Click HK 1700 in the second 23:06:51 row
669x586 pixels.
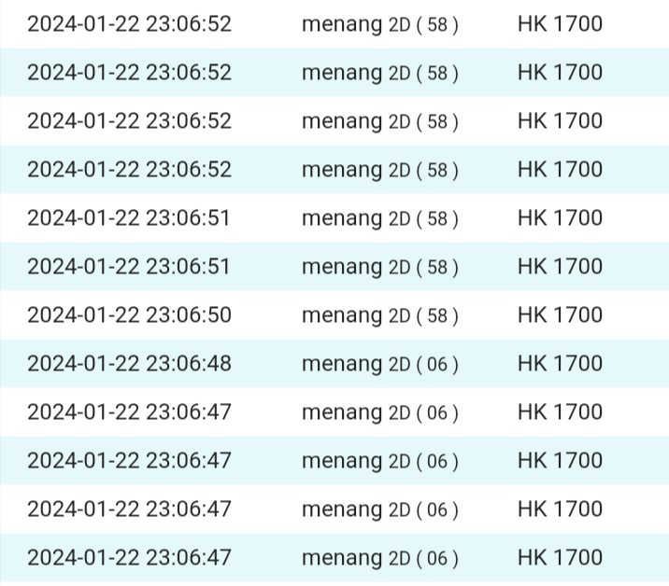pos(560,267)
